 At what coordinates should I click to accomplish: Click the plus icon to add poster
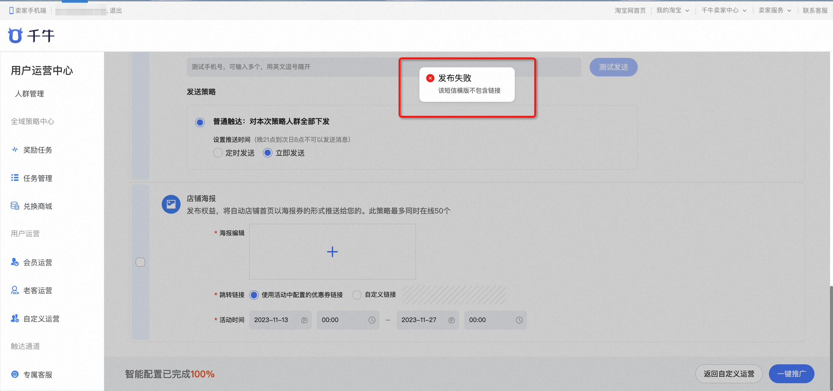click(332, 252)
